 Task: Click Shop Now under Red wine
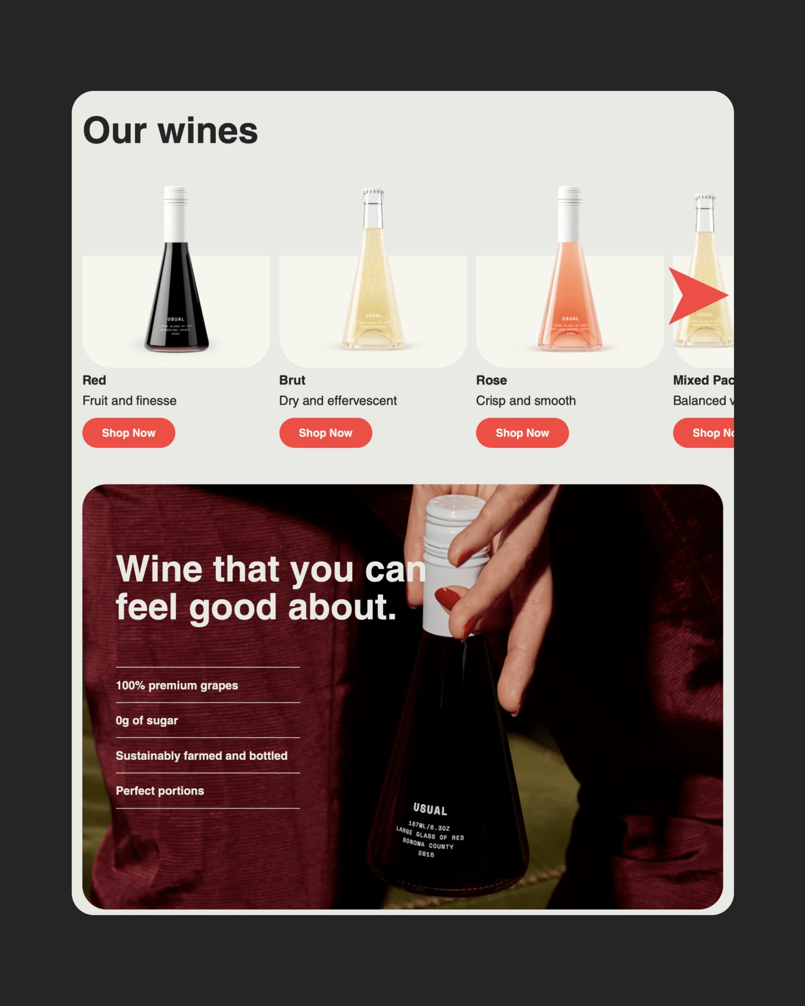tap(129, 433)
